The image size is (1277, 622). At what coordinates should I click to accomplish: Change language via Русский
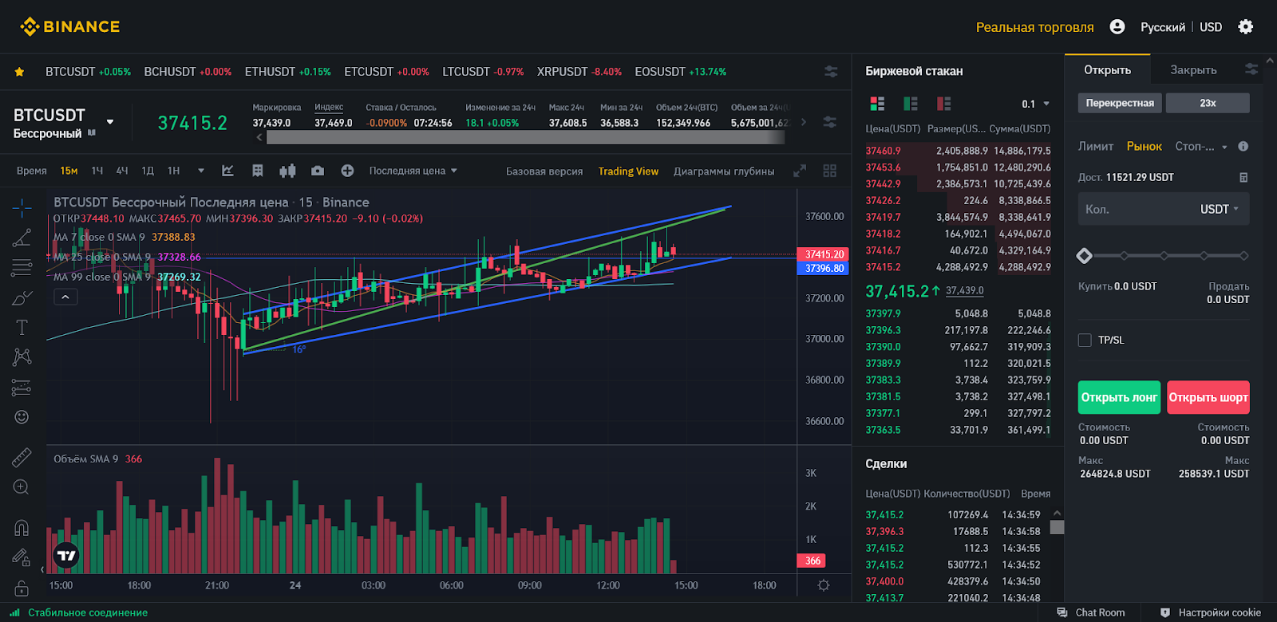pos(1163,27)
